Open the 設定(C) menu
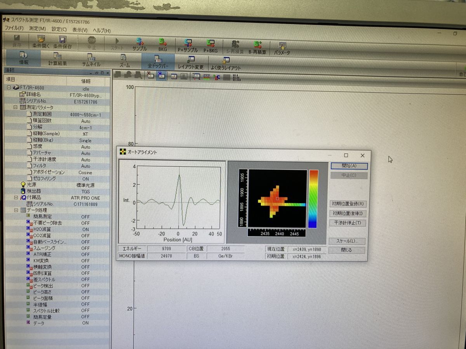This screenshot has height=349, width=466. 59,29
